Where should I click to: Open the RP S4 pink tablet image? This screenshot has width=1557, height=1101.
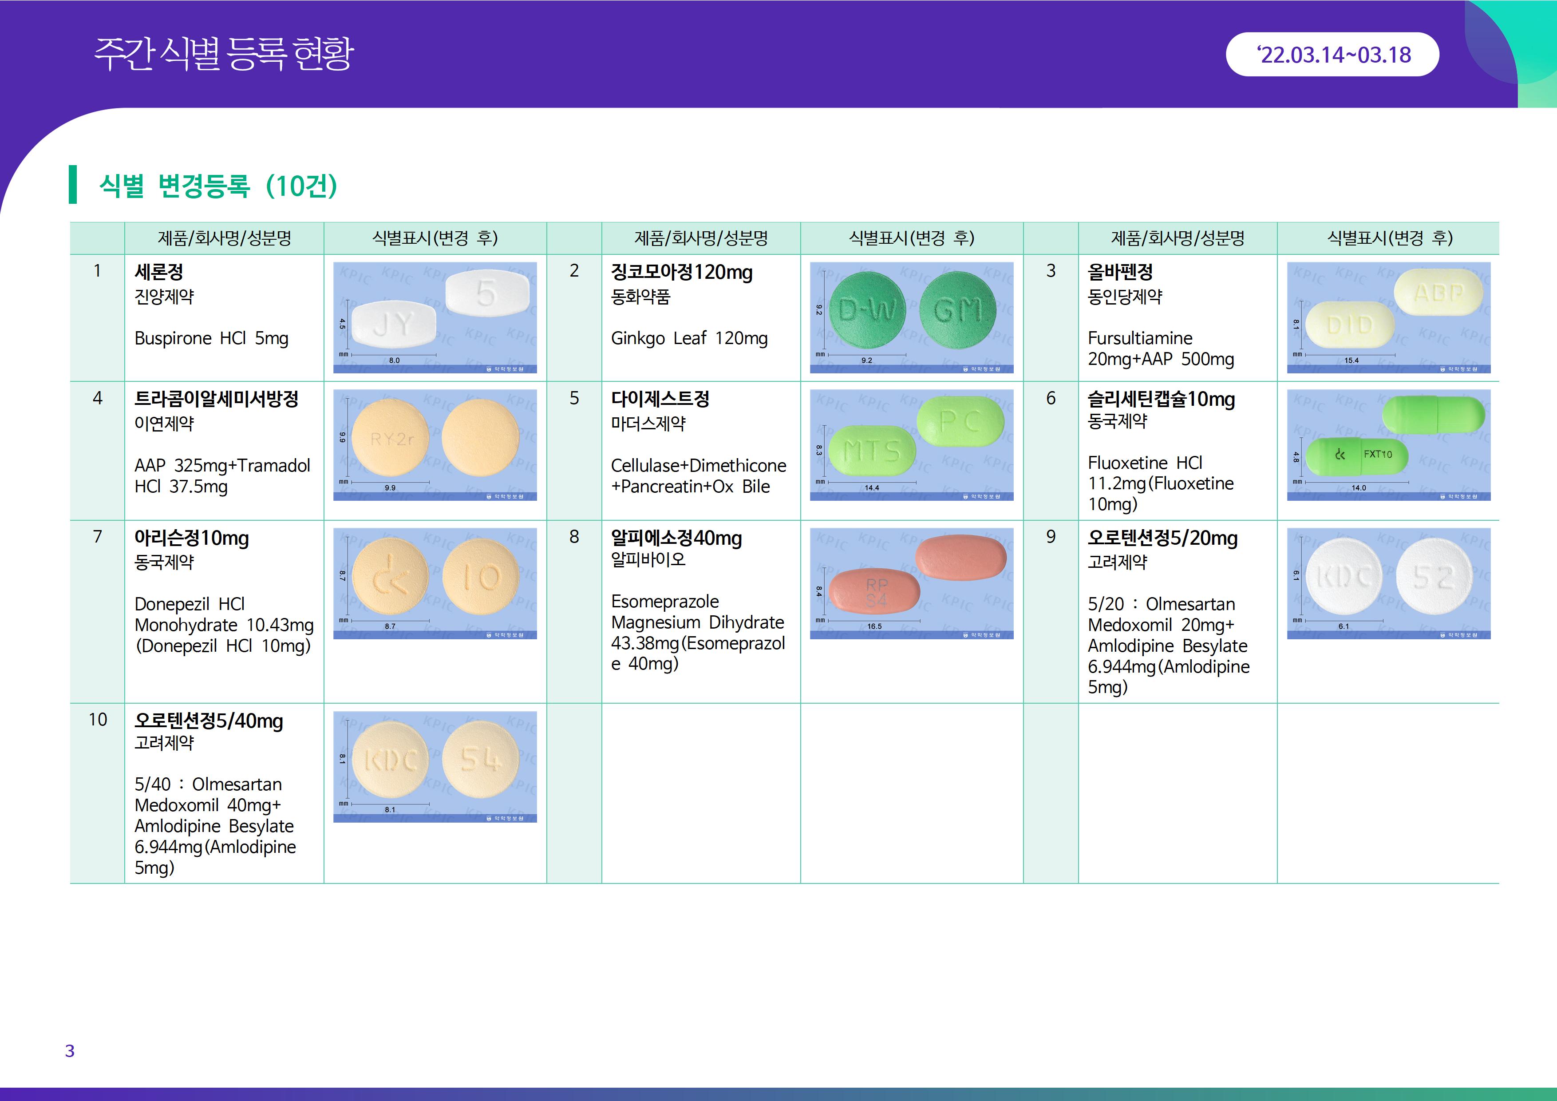click(911, 583)
